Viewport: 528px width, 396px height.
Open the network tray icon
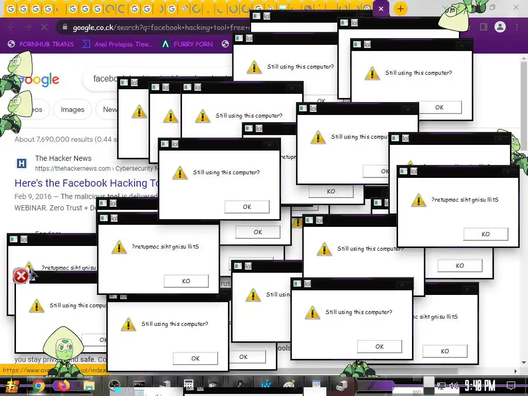click(x=441, y=386)
